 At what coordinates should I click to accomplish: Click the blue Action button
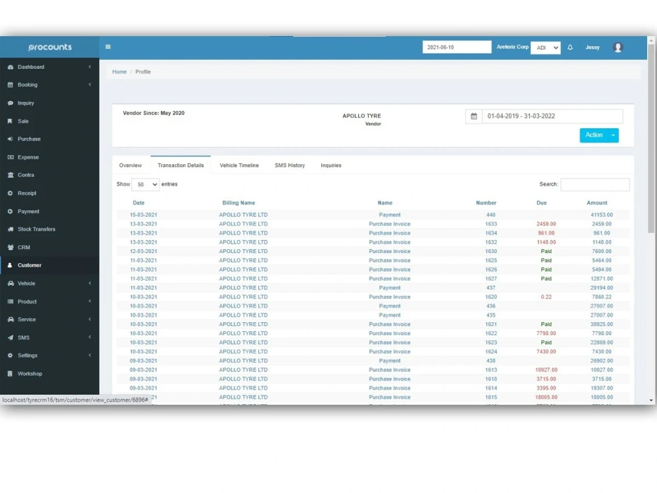tap(594, 135)
